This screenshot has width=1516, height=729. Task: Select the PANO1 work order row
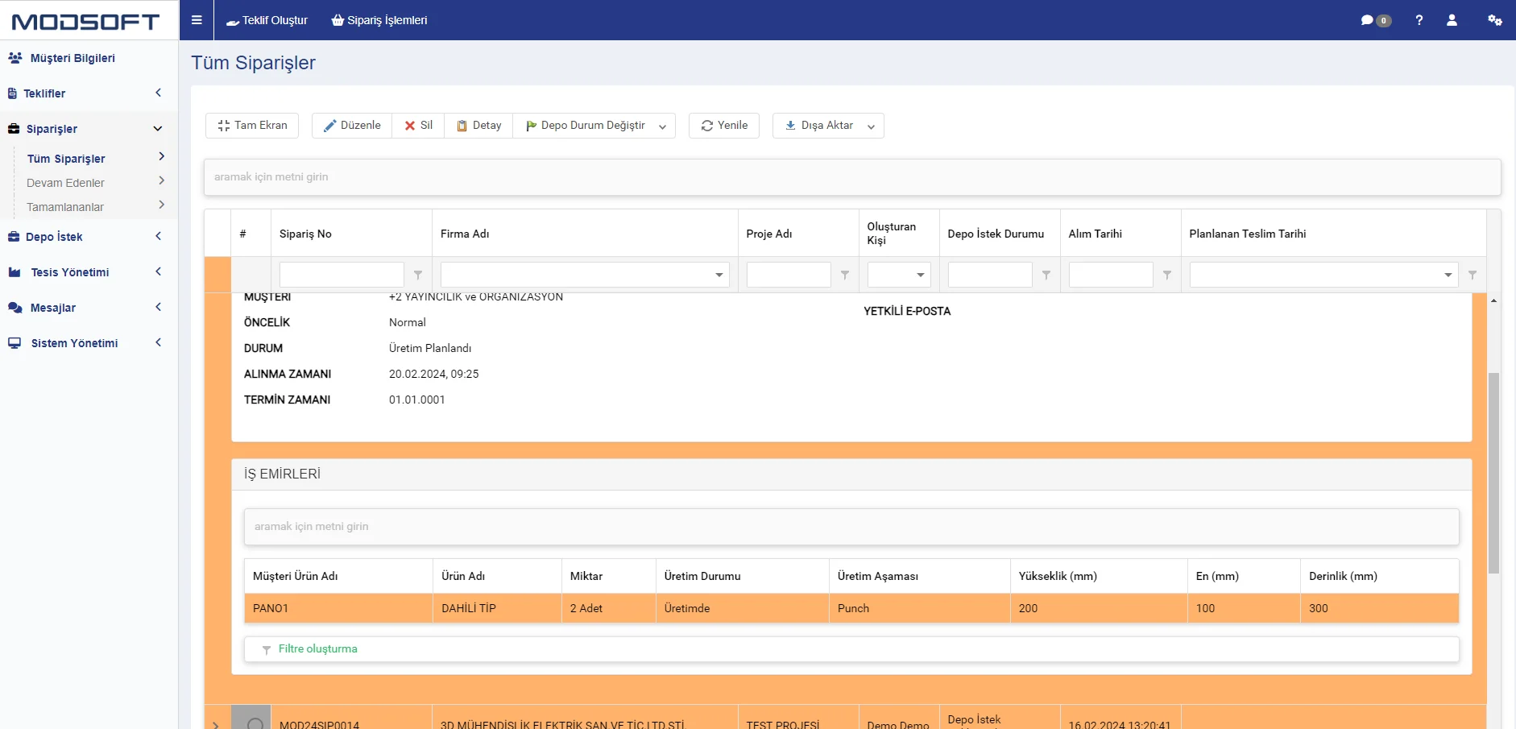click(851, 608)
